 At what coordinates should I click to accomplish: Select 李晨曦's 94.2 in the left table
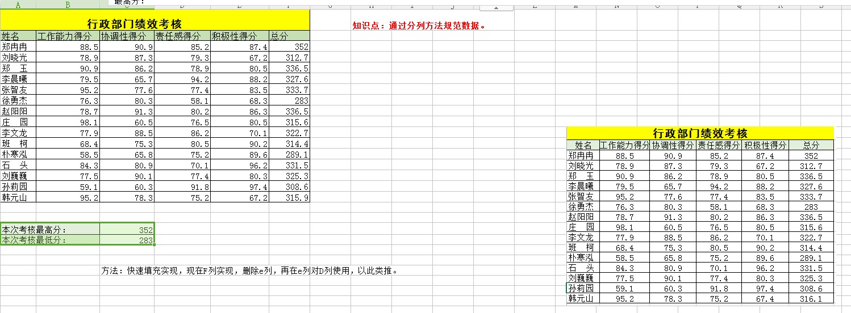[182, 79]
